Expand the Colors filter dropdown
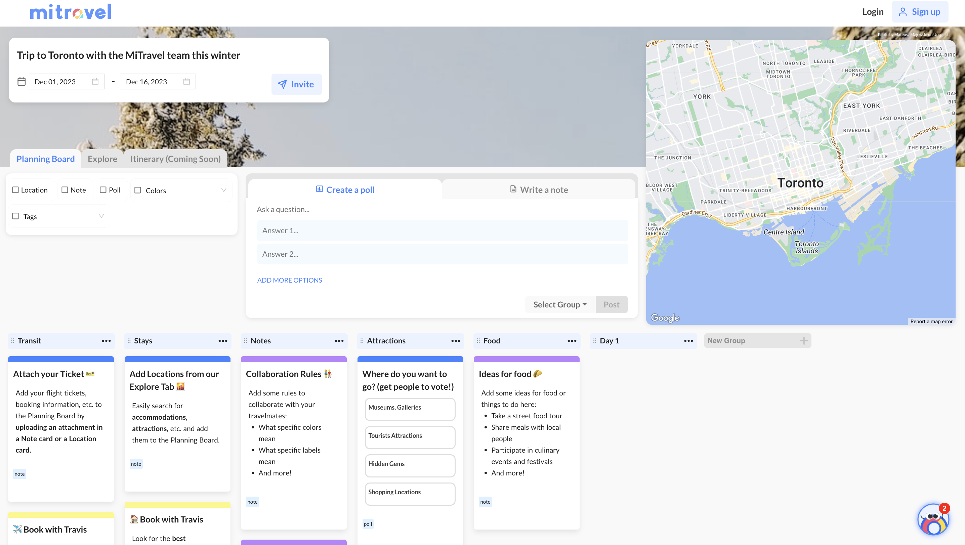This screenshot has height=545, width=965. pyautogui.click(x=224, y=190)
